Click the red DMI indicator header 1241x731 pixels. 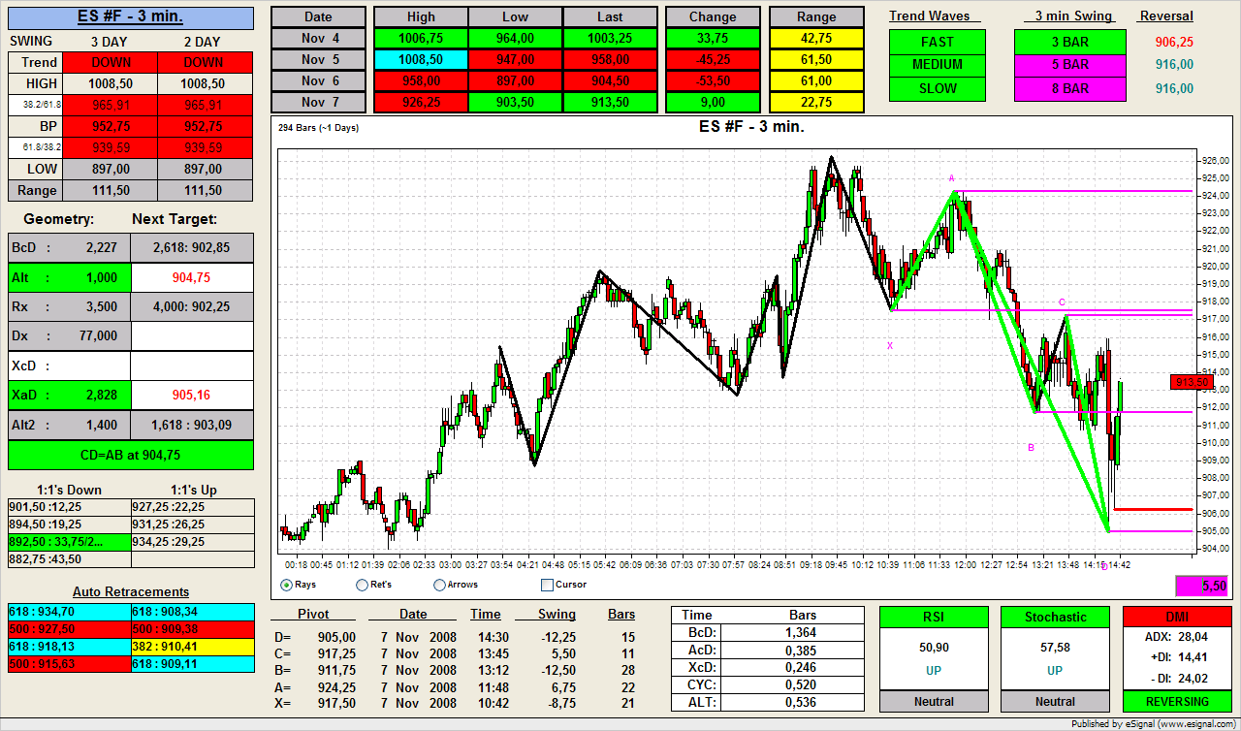(1176, 617)
